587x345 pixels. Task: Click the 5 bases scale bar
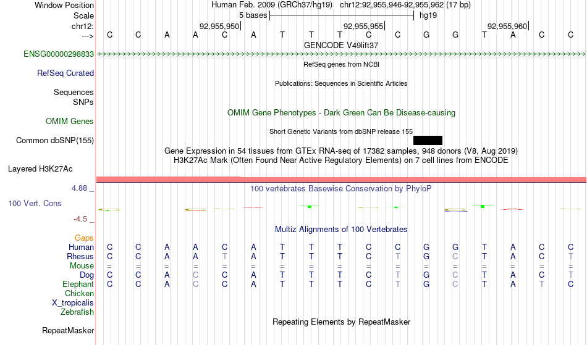click(342, 15)
